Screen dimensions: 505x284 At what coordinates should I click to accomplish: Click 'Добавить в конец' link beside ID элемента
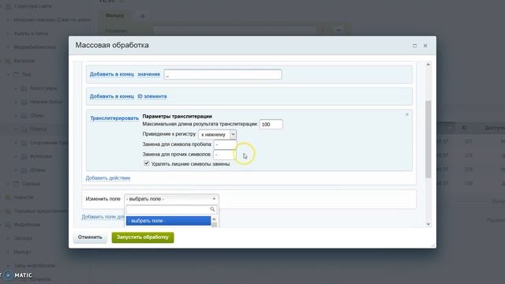tap(112, 96)
